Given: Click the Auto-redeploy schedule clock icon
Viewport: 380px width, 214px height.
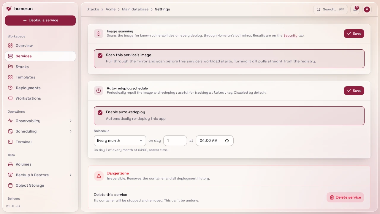Looking at the screenshot, I should [99, 91].
